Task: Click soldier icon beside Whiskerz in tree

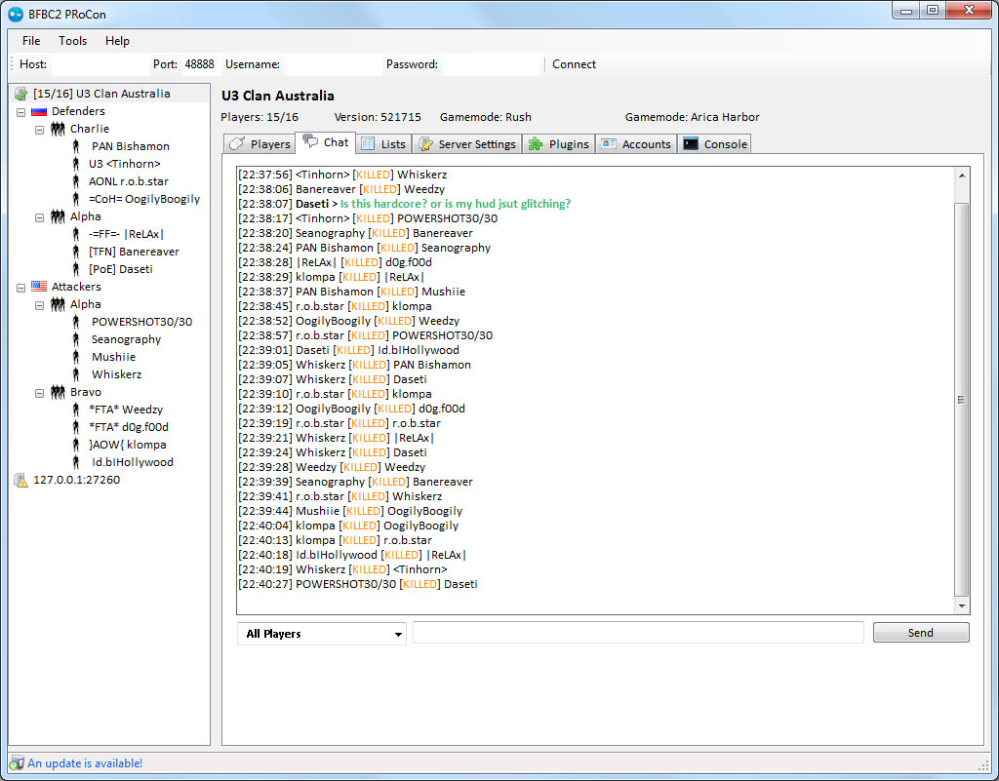Action: (76, 374)
